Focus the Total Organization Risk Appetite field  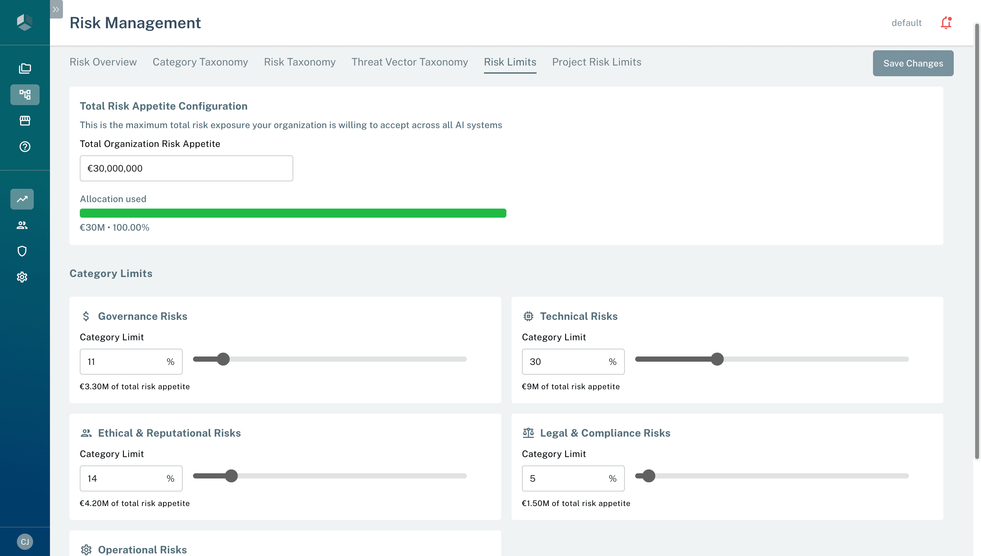coord(186,168)
